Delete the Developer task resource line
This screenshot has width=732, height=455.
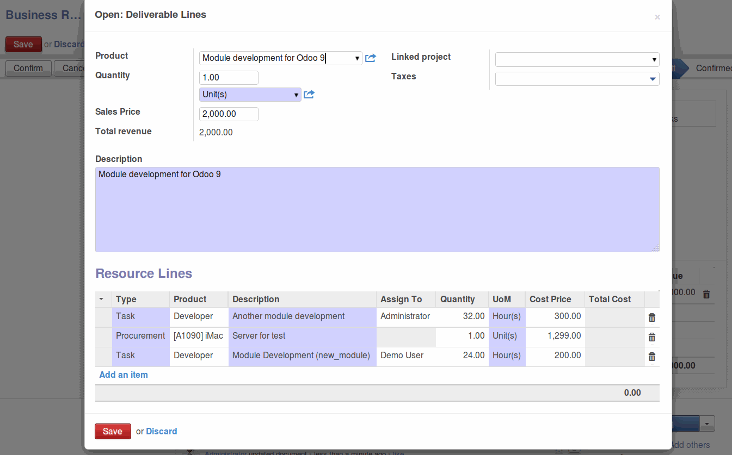click(x=651, y=317)
